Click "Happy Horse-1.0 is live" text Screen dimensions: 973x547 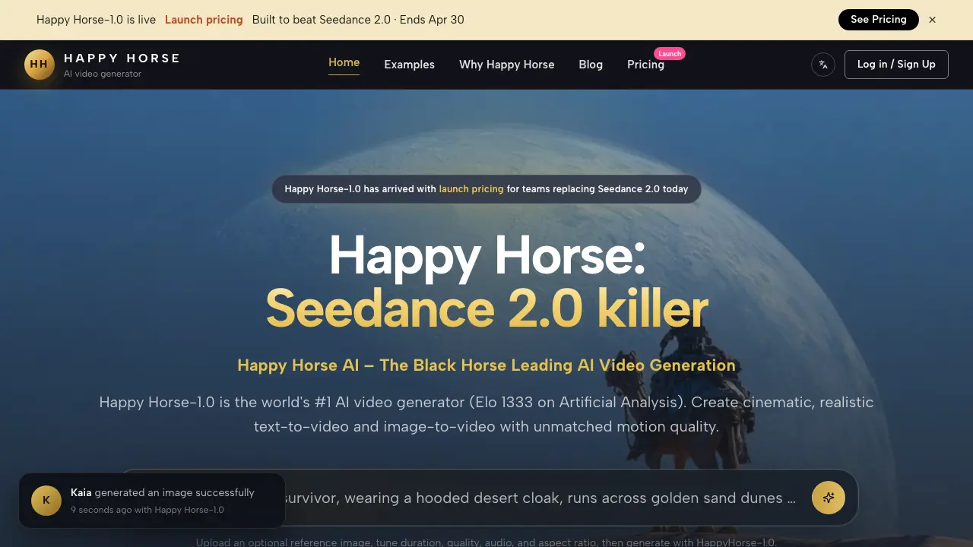[x=96, y=20]
